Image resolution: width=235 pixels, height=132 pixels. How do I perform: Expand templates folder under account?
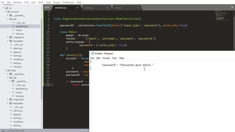click(x=8, y=41)
